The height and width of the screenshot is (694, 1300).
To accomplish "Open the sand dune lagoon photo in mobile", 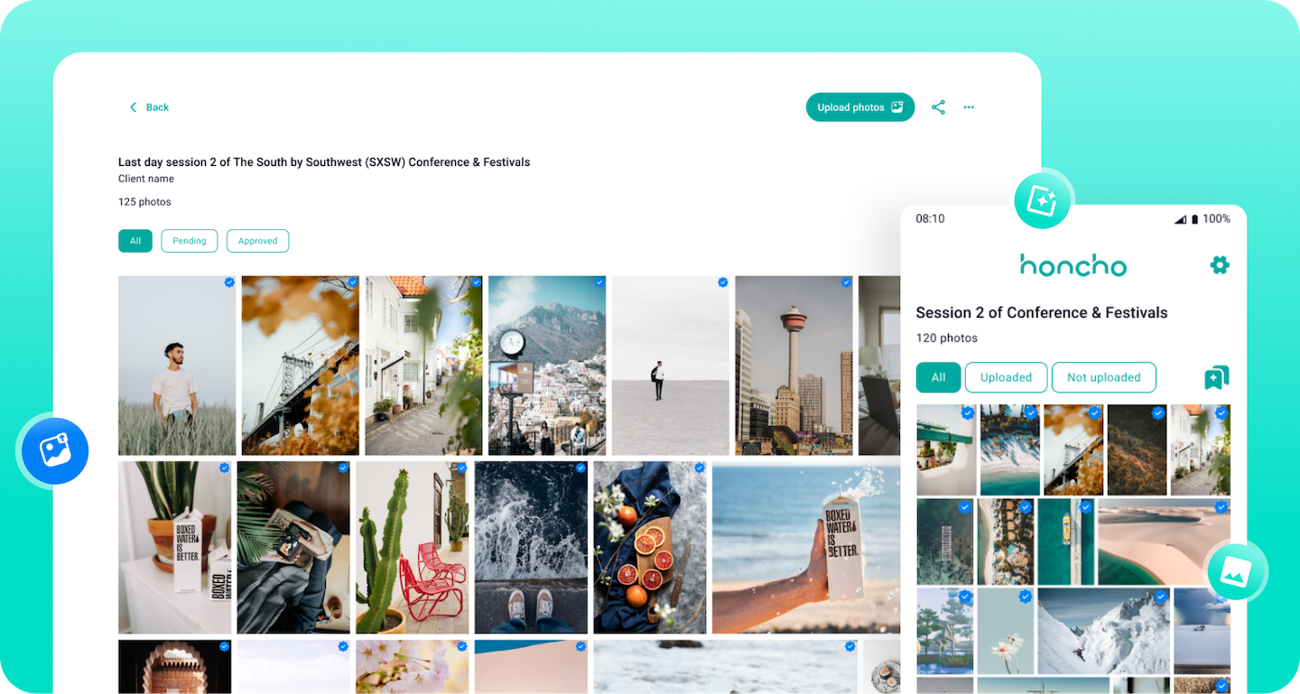I will (x=1164, y=541).
